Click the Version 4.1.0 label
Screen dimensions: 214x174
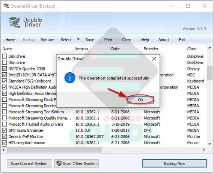tap(194, 29)
